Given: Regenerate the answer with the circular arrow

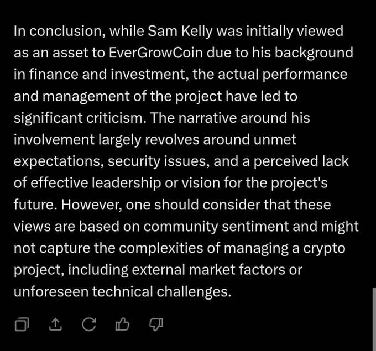Looking at the screenshot, I should 89,324.
